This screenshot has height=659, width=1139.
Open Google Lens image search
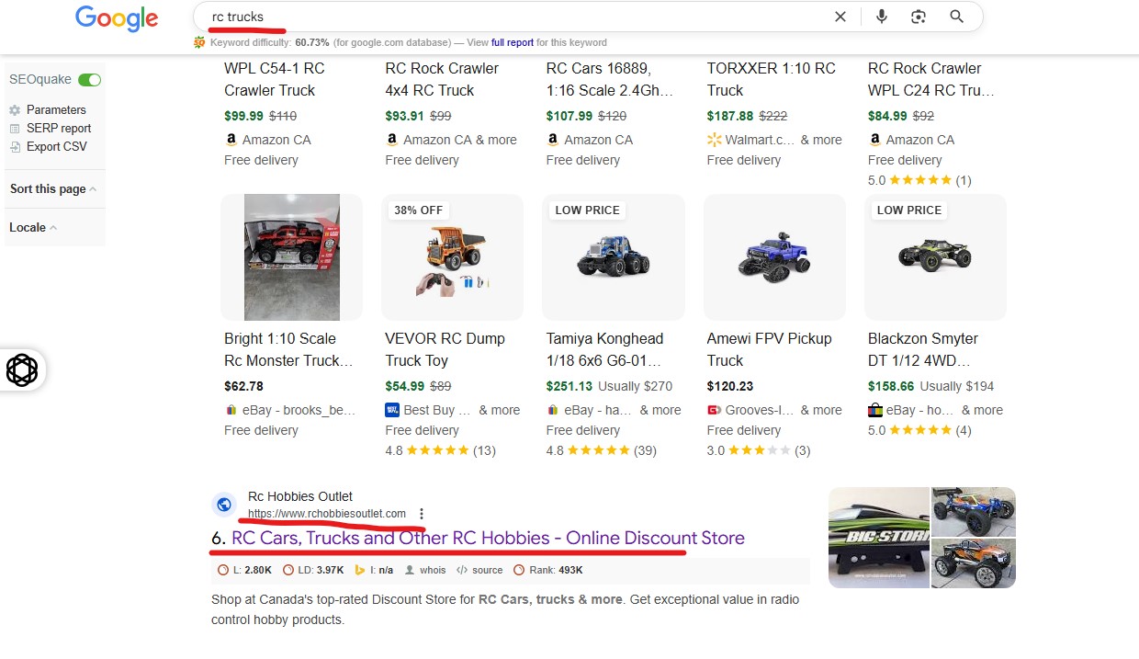pos(919,17)
